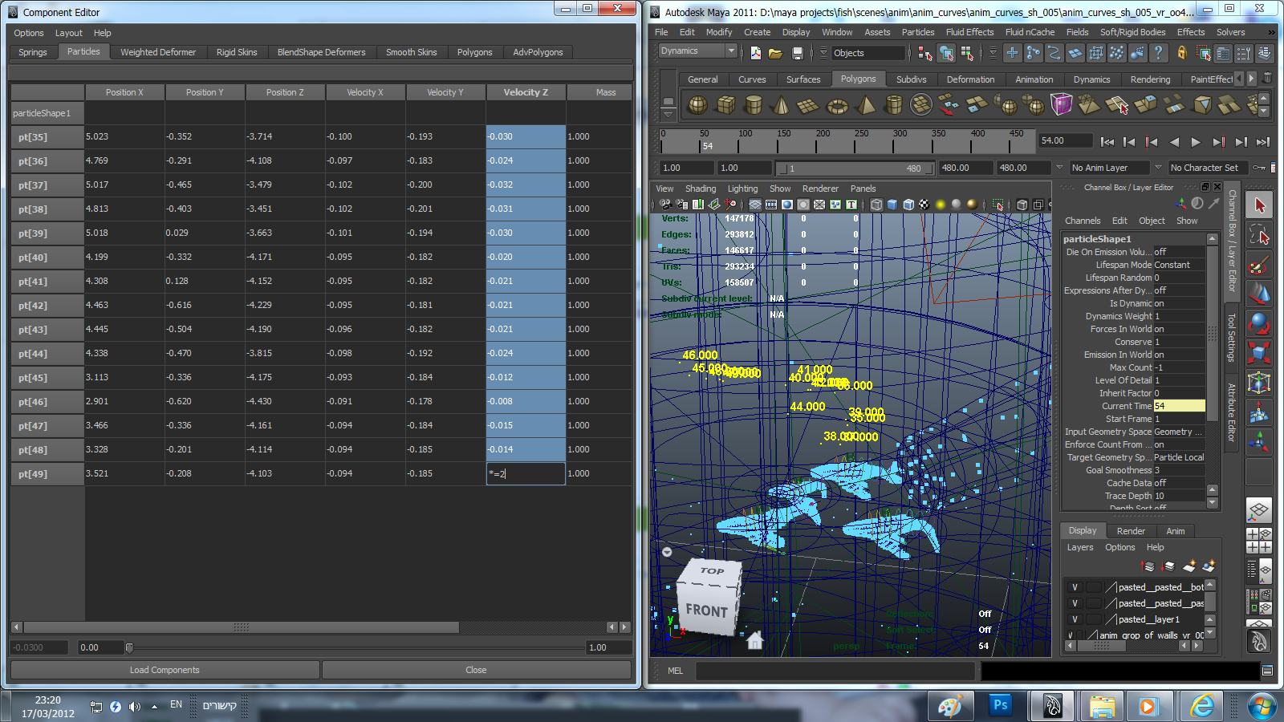Screen dimensions: 1284x722
Task: Toggle visibility of pasted__pasted__bot layer
Action: (x=1075, y=587)
